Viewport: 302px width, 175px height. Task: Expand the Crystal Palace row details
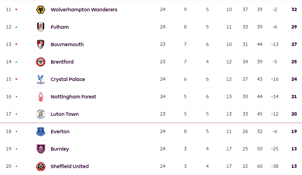[x=151, y=79]
